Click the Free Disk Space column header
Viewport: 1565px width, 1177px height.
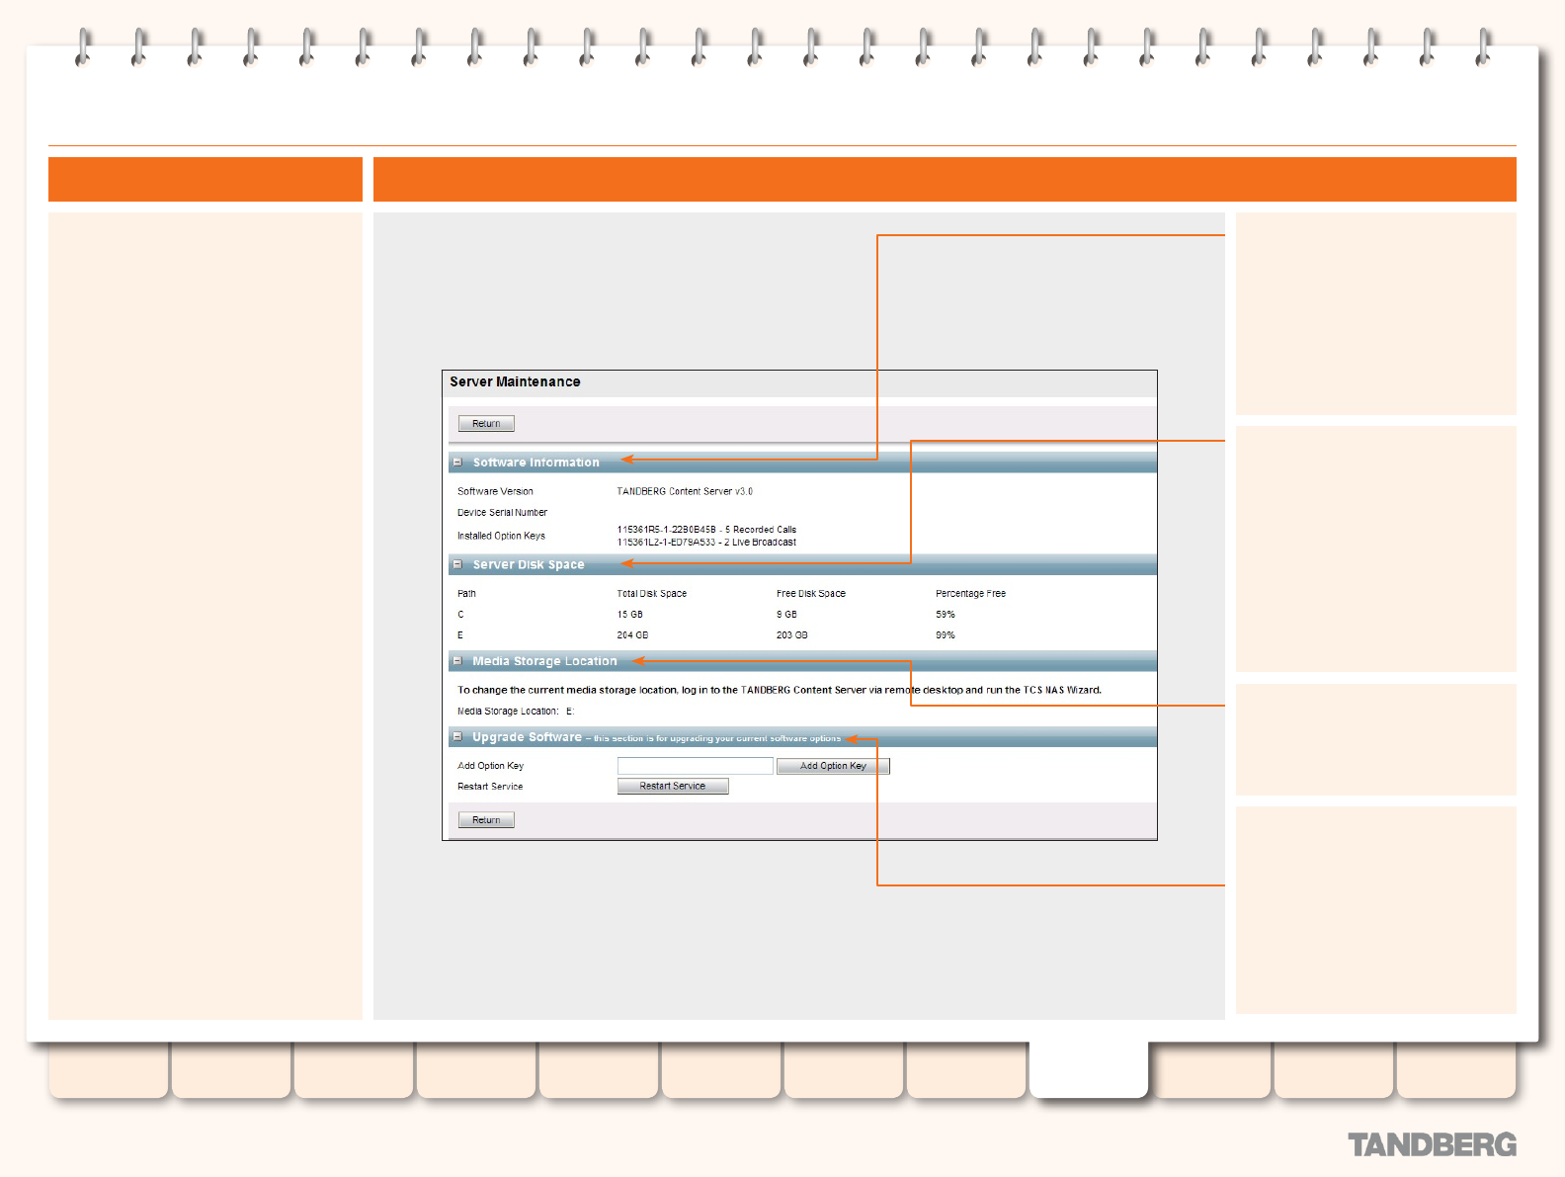point(811,594)
